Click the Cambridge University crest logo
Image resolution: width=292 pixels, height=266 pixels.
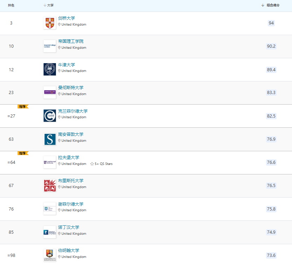click(x=50, y=23)
